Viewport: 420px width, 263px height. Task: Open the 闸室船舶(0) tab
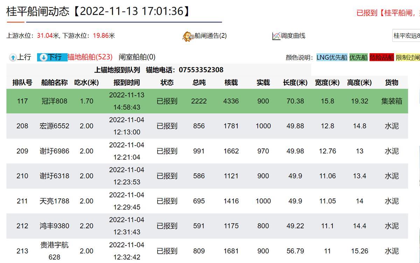[x=137, y=57]
